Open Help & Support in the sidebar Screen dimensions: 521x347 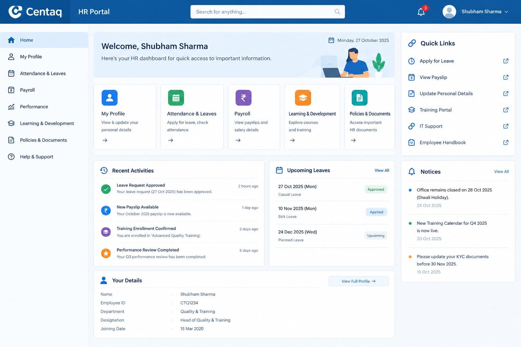[x=44, y=157]
